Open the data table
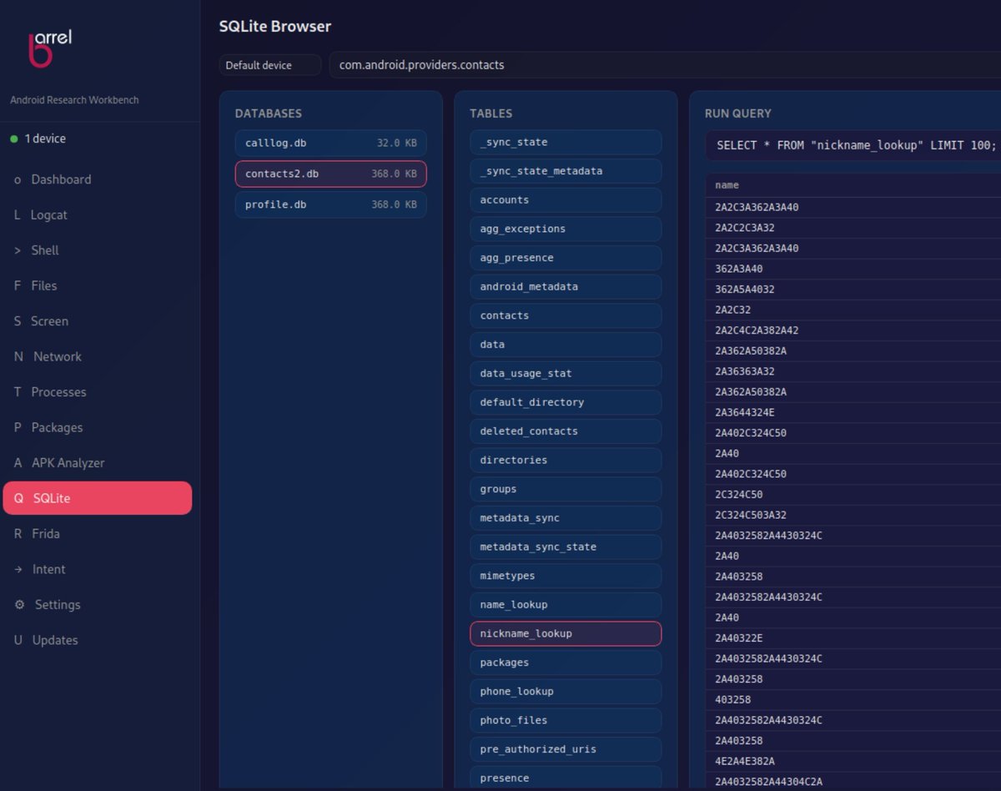The width and height of the screenshot is (1001, 791). click(566, 345)
